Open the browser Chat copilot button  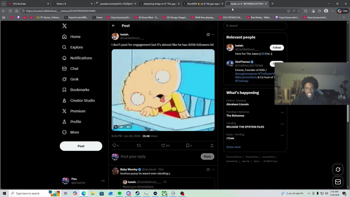[342, 11]
